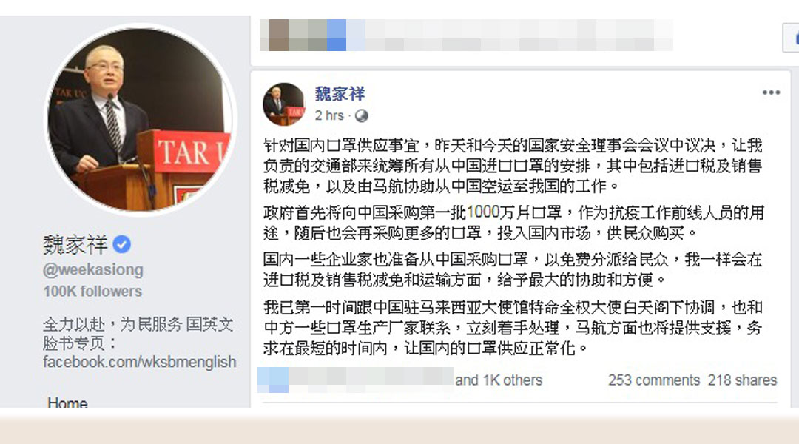799x444 pixels.
Task: Open the 100K followers list
Action: [x=92, y=292]
